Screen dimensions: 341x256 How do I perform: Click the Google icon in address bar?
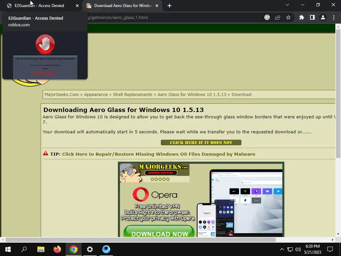(267, 17)
